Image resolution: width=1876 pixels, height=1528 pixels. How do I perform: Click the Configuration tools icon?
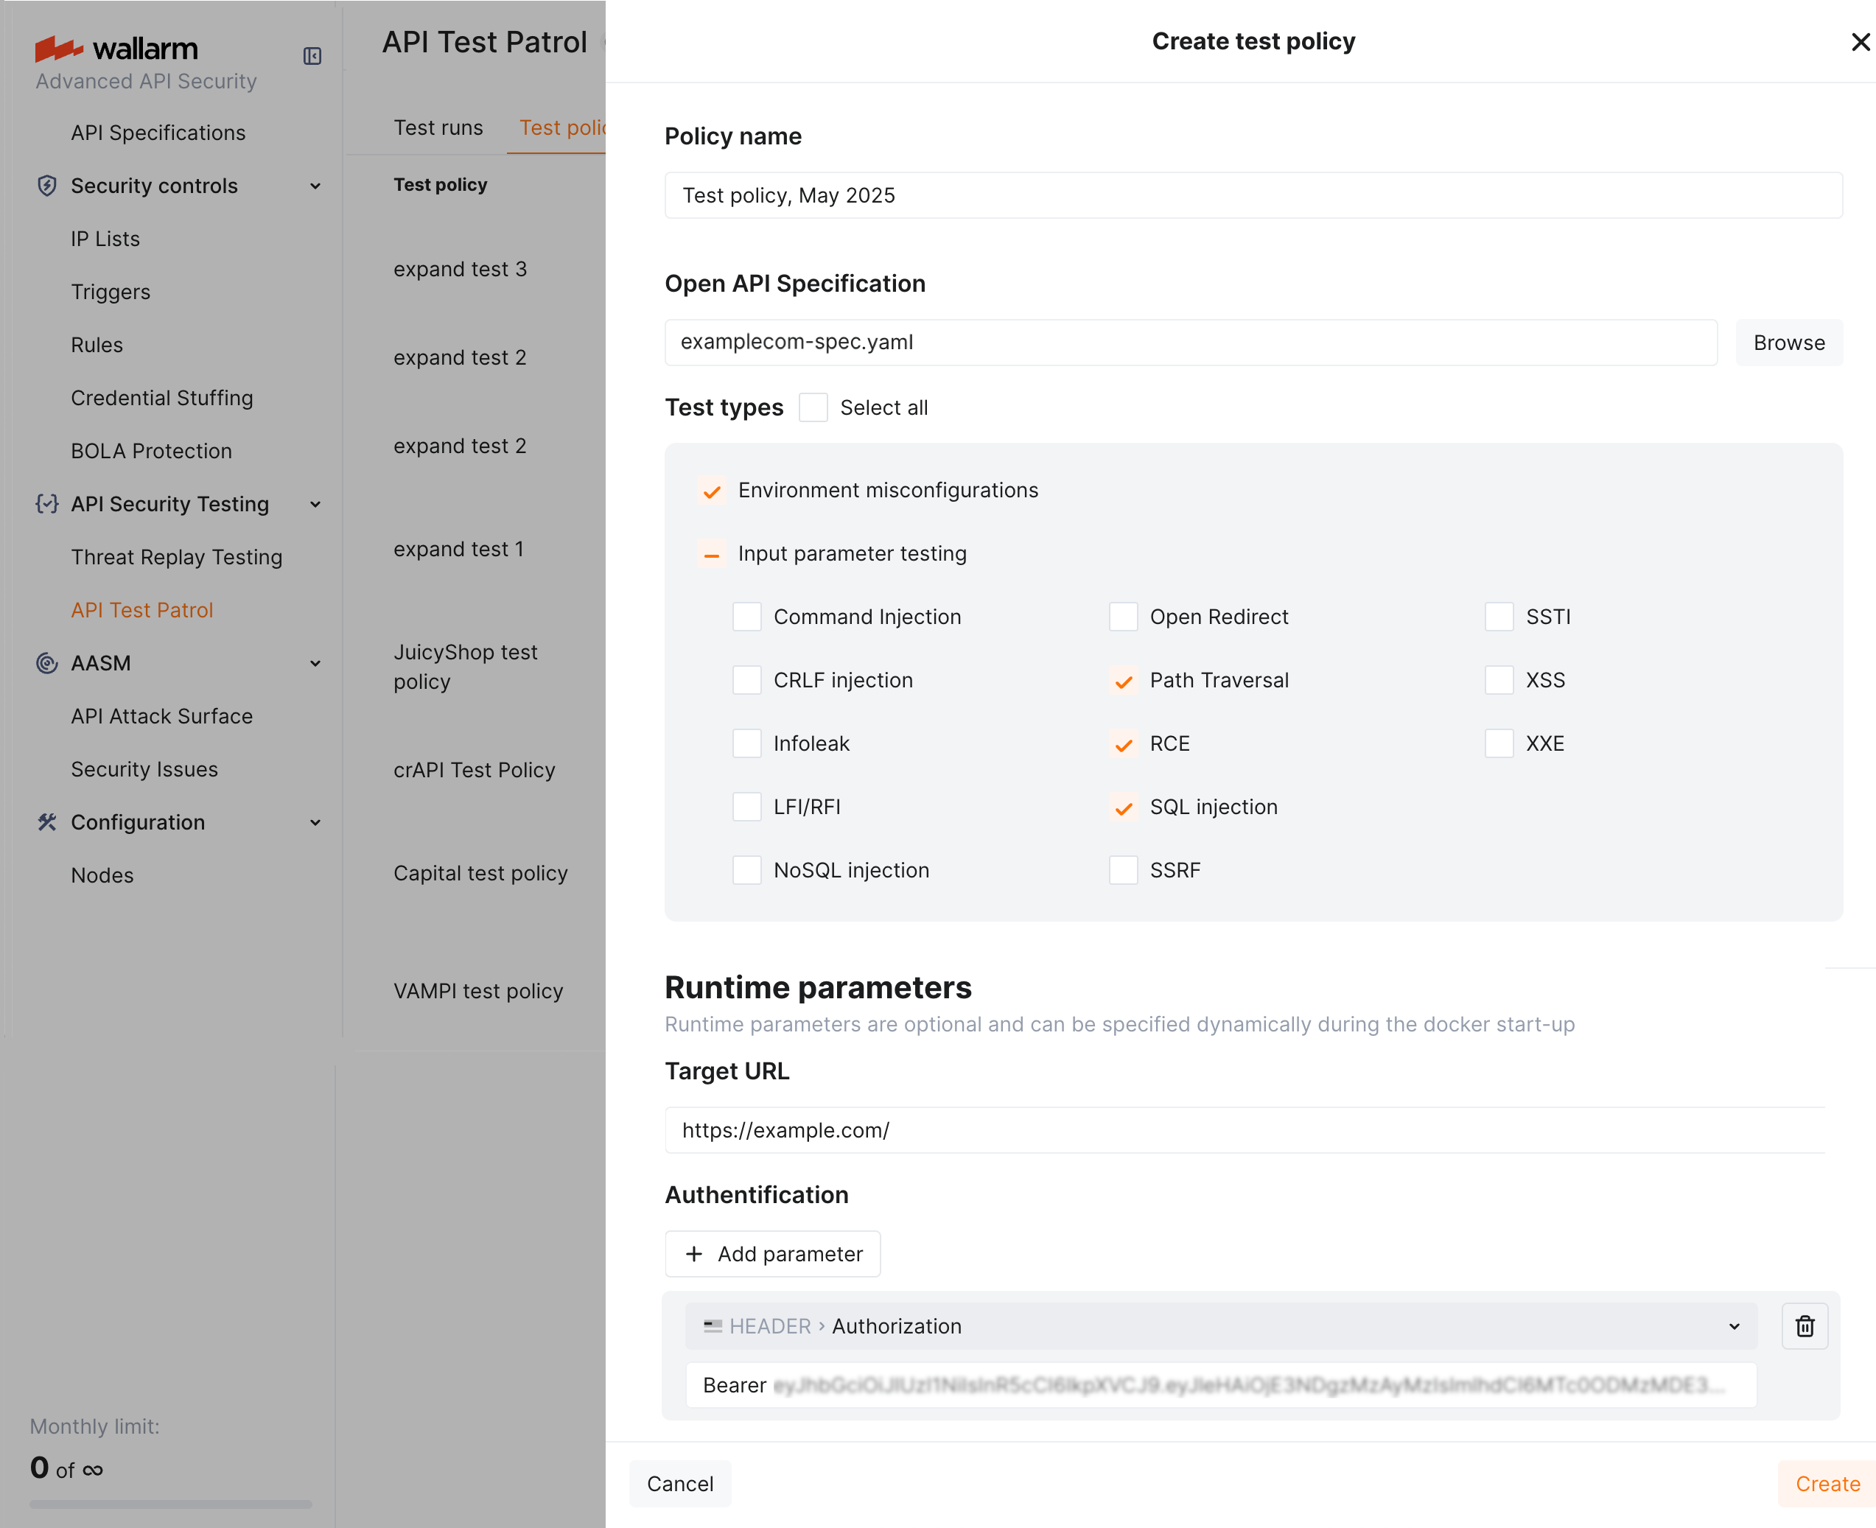click(46, 822)
